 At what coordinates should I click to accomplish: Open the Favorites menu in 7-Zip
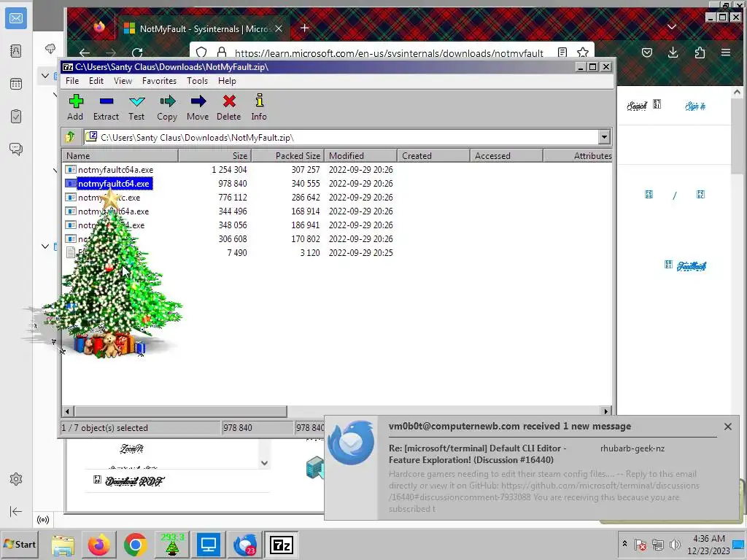159,81
